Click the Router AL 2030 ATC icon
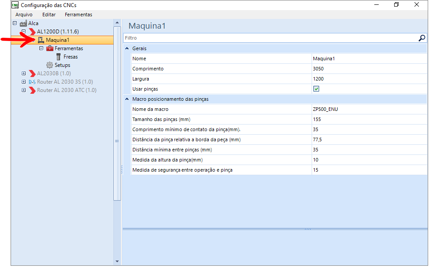This screenshot has width=433, height=268. point(32,90)
